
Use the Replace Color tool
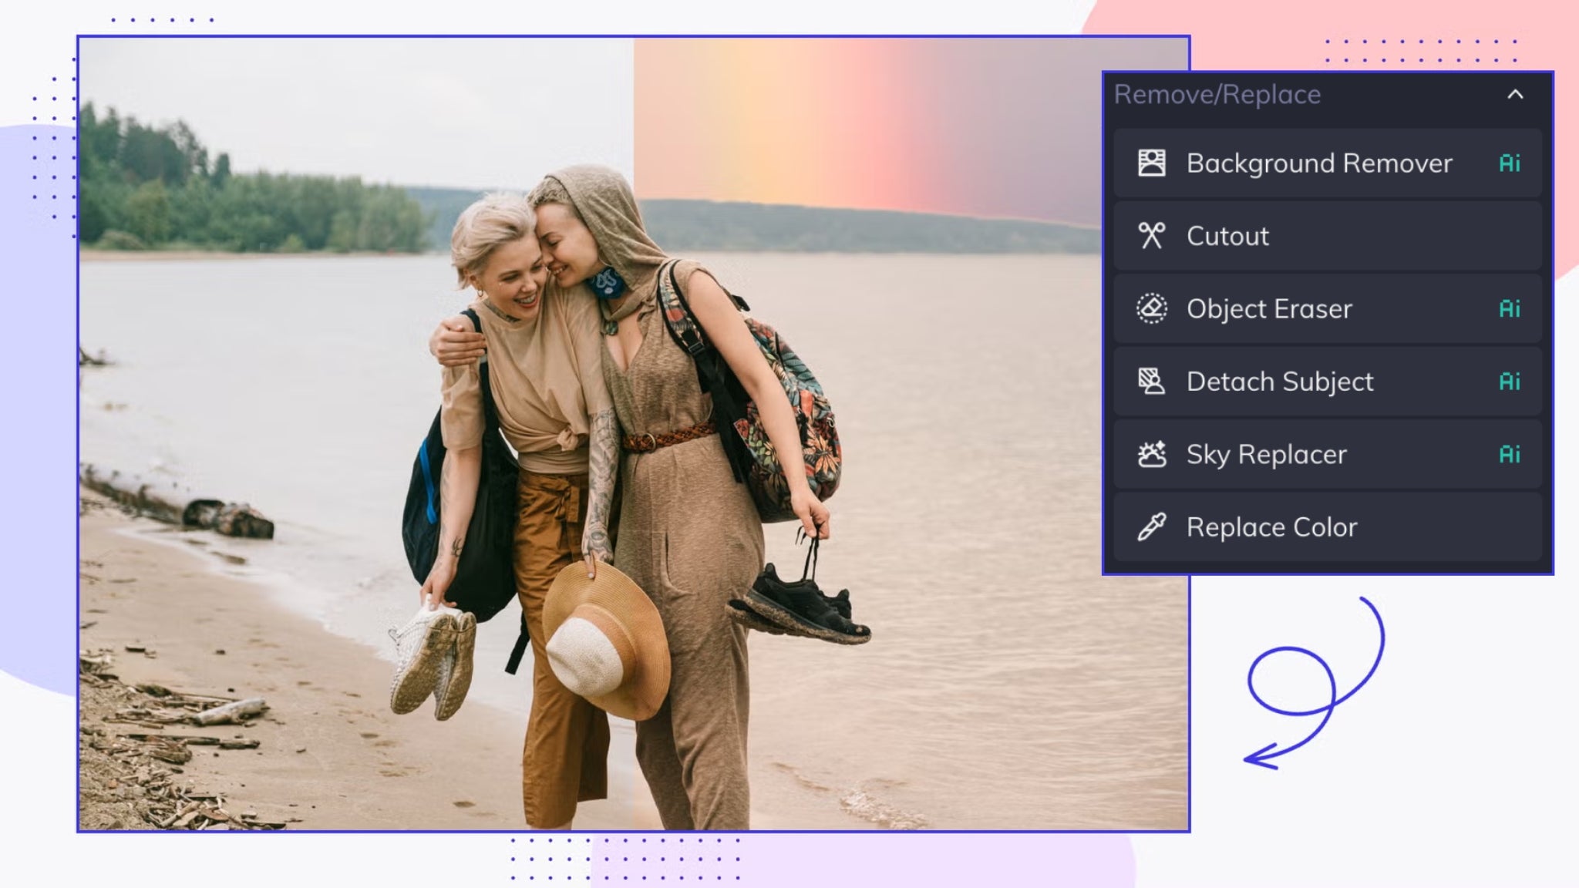1272,526
